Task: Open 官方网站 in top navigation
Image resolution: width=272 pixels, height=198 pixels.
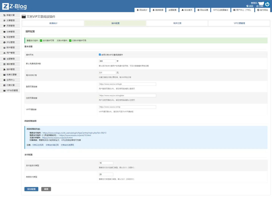Action: pos(263,10)
